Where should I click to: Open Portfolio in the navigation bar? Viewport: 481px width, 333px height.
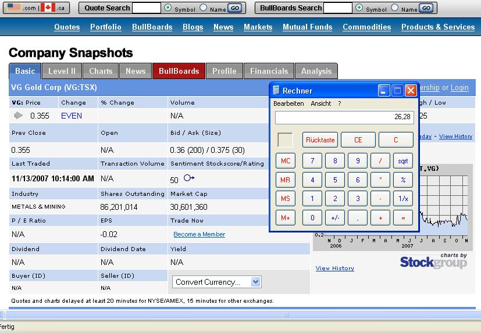106,27
